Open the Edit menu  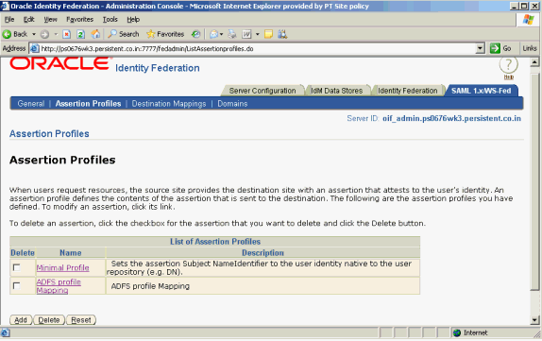pyautogui.click(x=29, y=20)
